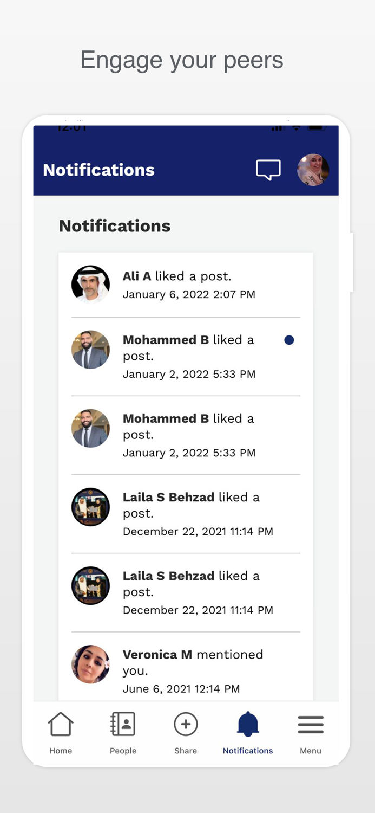Select the Home tab label

[x=61, y=751]
